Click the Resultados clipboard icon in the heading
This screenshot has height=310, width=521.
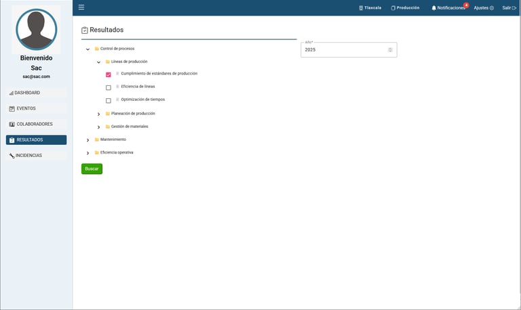[x=84, y=30]
